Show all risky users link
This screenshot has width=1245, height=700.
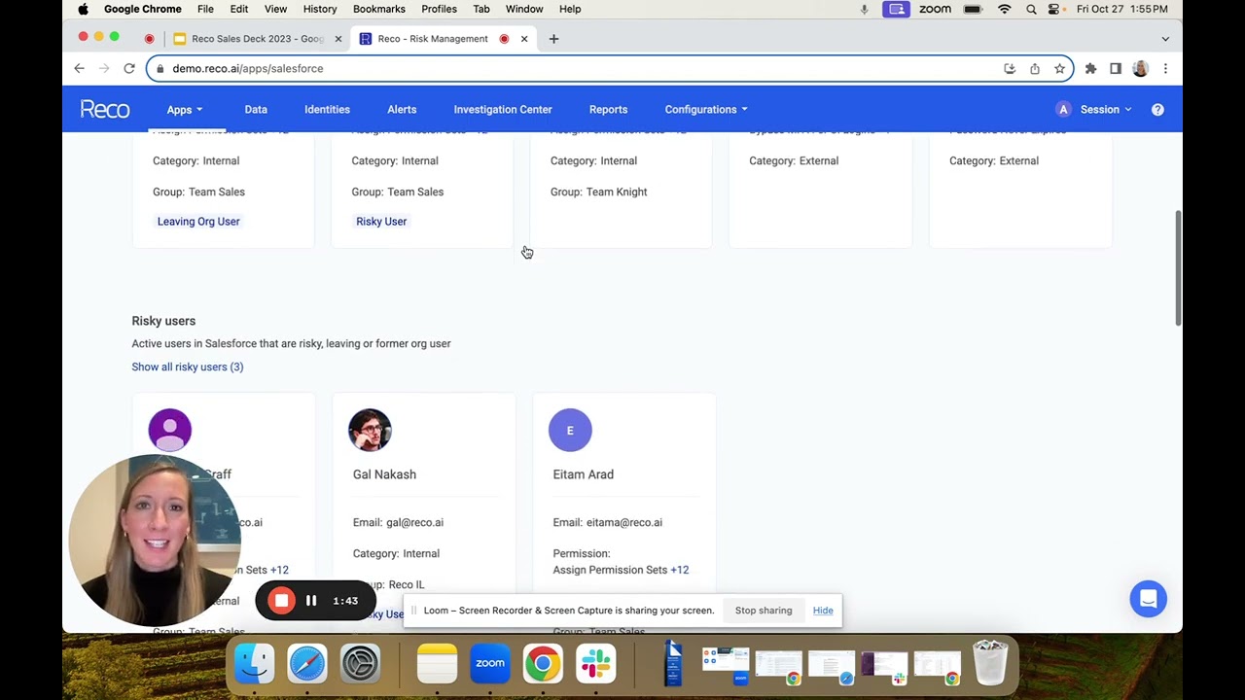click(188, 367)
